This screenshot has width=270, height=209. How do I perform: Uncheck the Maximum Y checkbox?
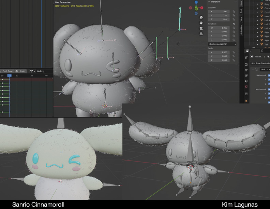pos(269,94)
